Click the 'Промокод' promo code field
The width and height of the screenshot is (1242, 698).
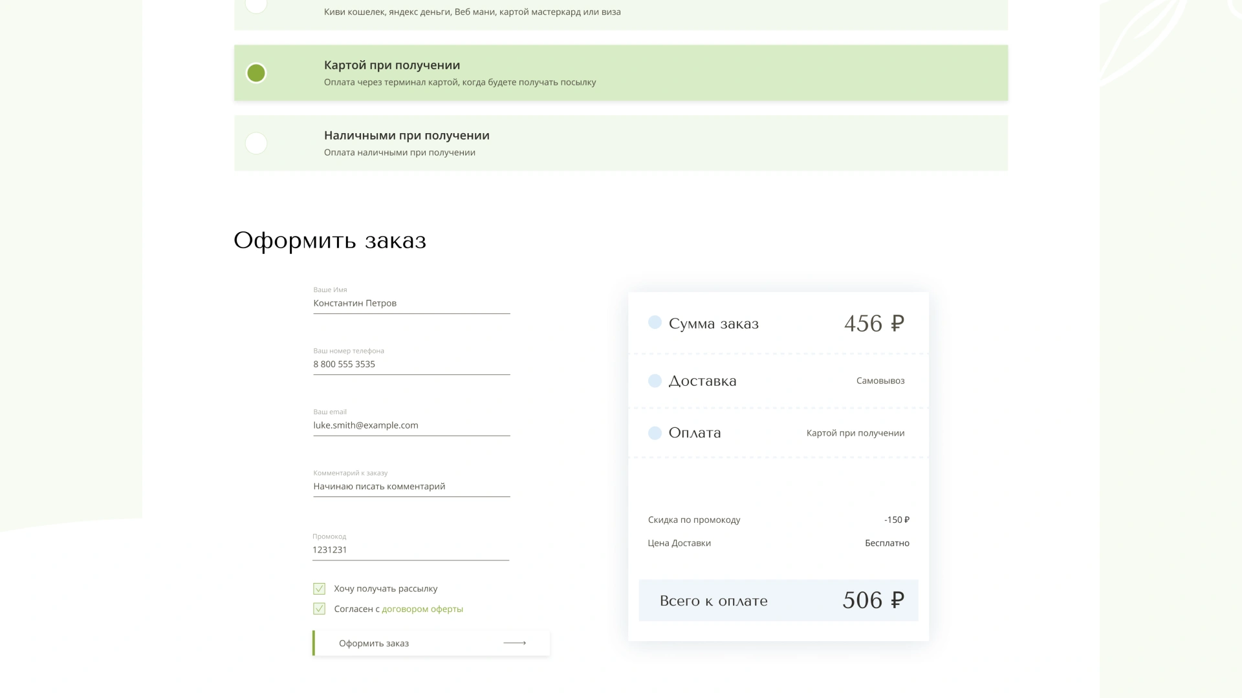click(x=411, y=550)
